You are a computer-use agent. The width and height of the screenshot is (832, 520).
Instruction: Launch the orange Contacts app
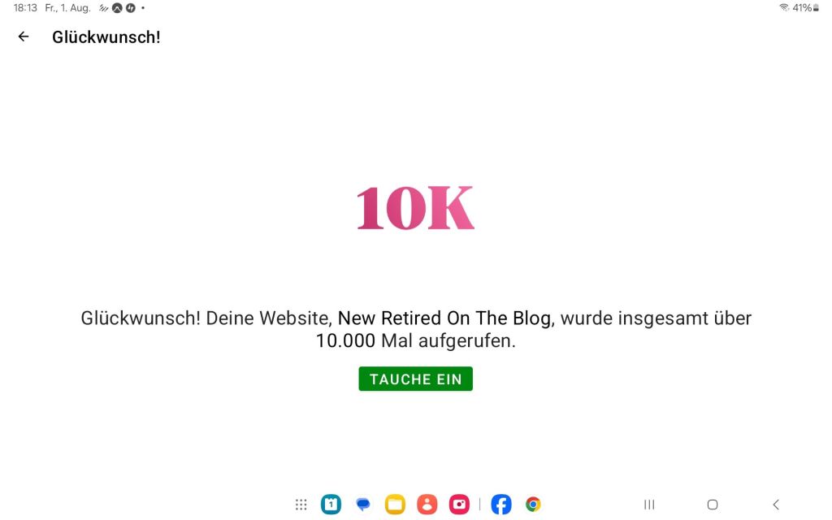(x=427, y=504)
